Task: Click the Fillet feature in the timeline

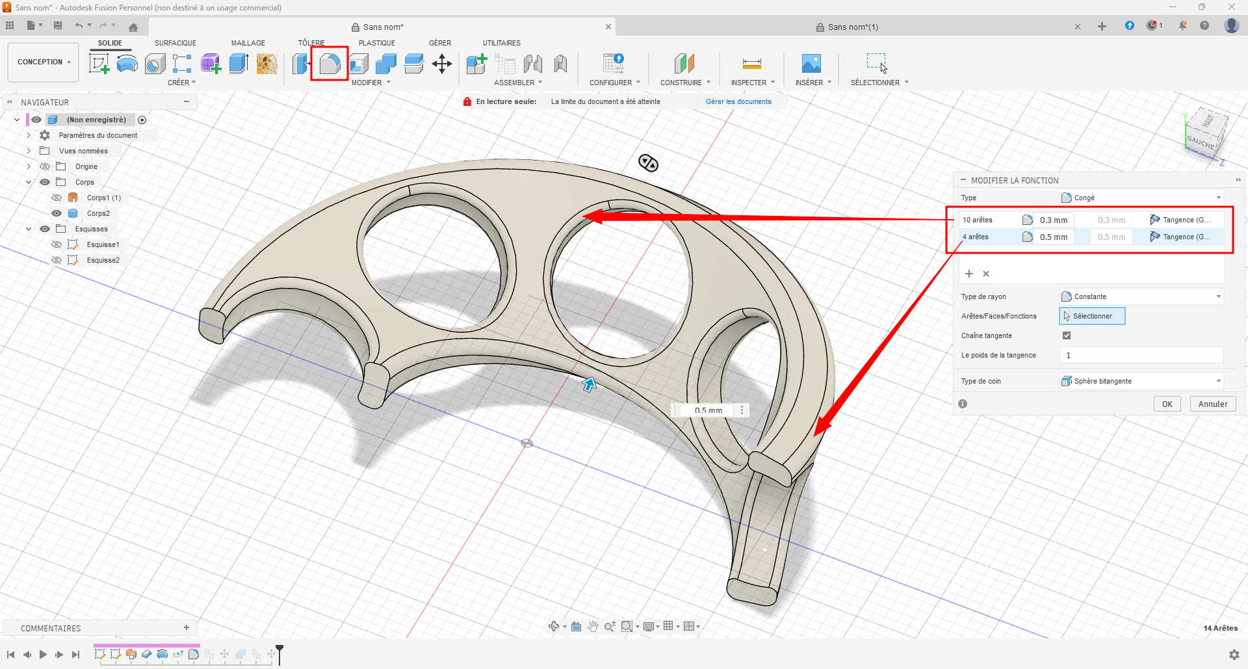Action: point(193,654)
